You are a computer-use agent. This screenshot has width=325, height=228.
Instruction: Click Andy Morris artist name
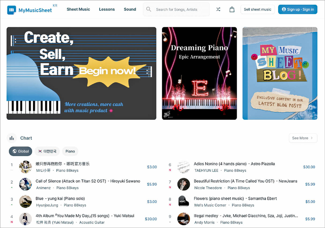click(204, 222)
